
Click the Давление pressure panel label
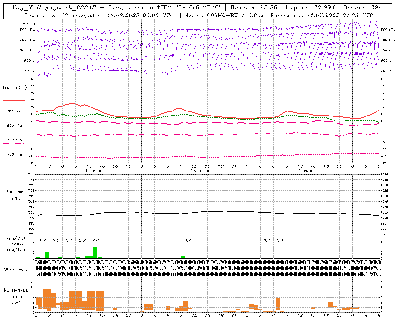16,192
